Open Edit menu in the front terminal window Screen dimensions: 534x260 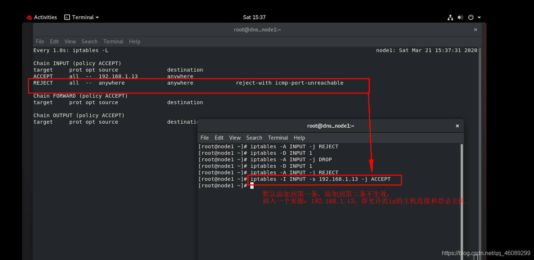(219, 138)
